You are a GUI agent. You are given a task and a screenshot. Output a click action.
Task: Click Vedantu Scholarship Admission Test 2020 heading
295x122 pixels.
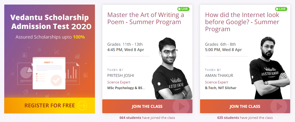(50, 22)
